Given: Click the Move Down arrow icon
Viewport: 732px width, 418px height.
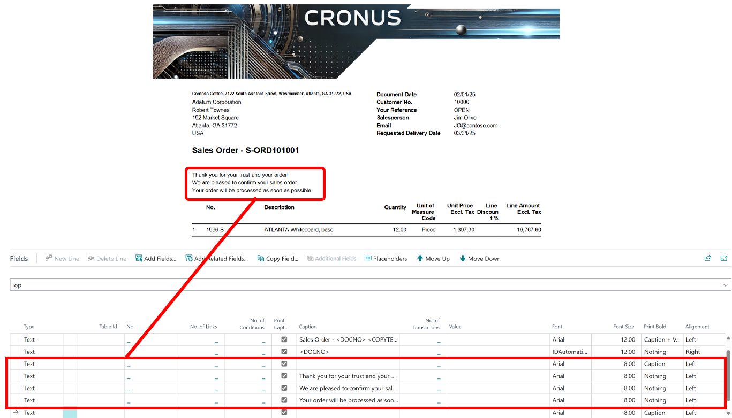Looking at the screenshot, I should (x=463, y=259).
